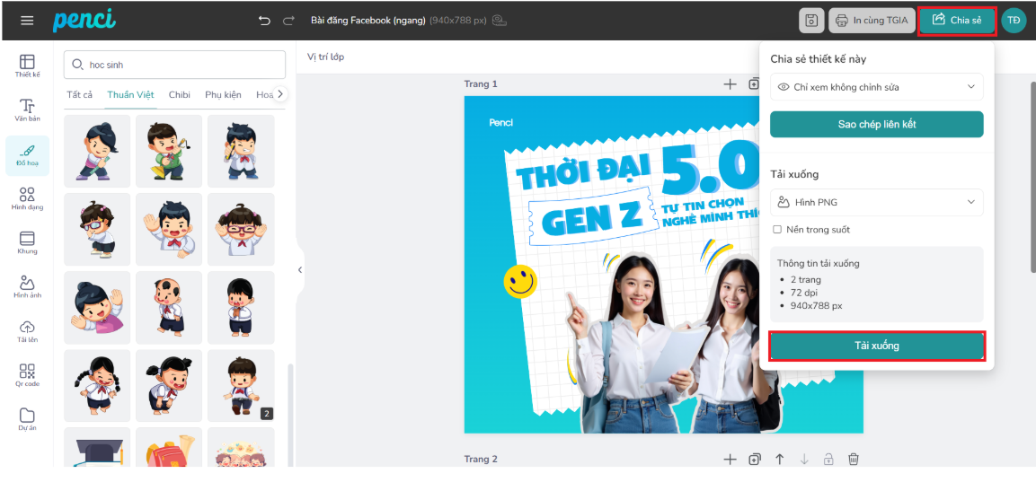Expand the Hình PNG format dropdown
This screenshot has width=1036, height=491.
[876, 202]
